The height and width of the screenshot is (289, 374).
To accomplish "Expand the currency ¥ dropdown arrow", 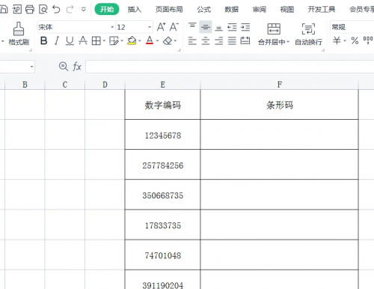I will pos(345,40).
